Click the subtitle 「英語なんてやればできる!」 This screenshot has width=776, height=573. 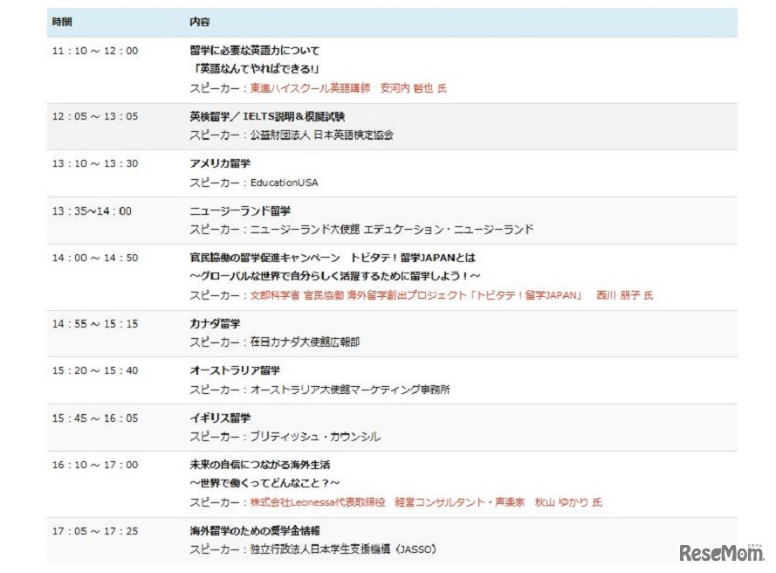point(254,69)
